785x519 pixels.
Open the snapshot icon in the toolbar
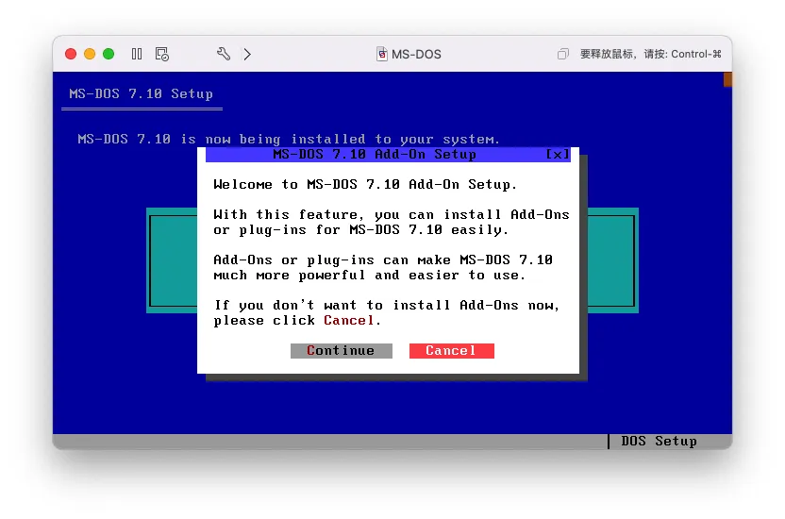pyautogui.click(x=161, y=54)
